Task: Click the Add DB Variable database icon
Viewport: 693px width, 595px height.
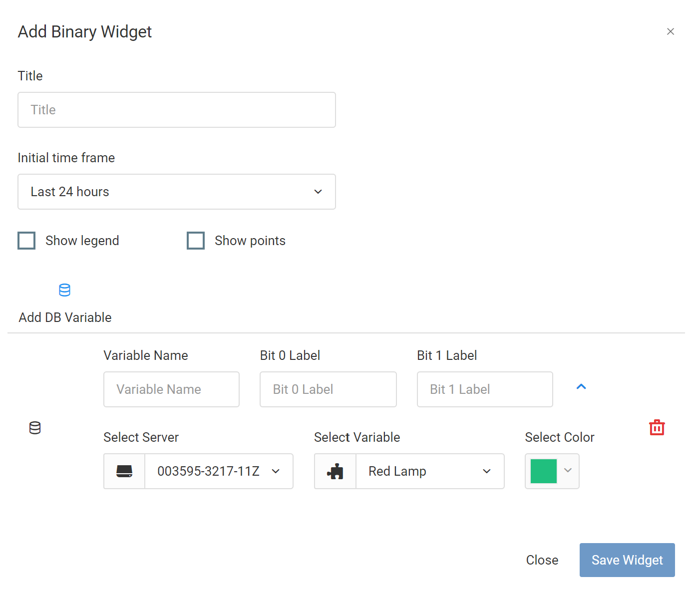Action: (x=64, y=290)
